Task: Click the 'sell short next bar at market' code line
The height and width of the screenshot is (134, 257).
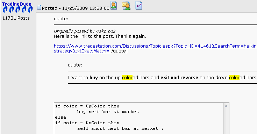Action: pyautogui.click(x=120, y=129)
